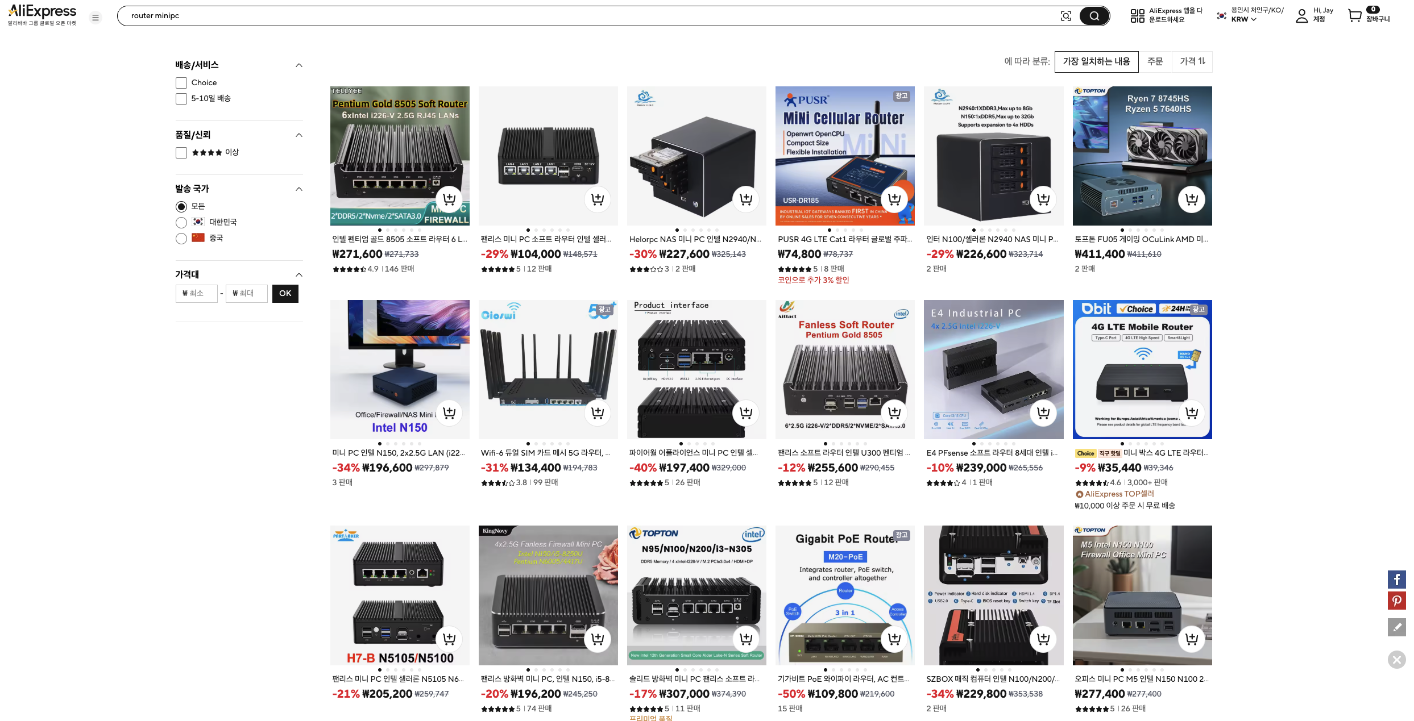Viewport: 1414px width, 721px height.
Task: Click the QR code app download icon
Action: [1137, 16]
